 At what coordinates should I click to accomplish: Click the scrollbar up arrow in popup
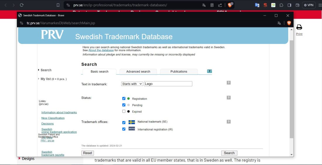point(292,30)
